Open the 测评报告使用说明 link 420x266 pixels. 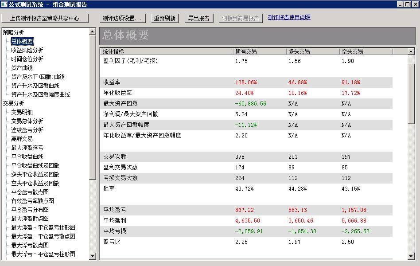click(289, 17)
